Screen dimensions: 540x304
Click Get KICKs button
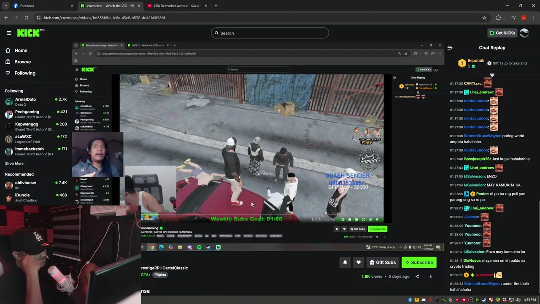(502, 33)
